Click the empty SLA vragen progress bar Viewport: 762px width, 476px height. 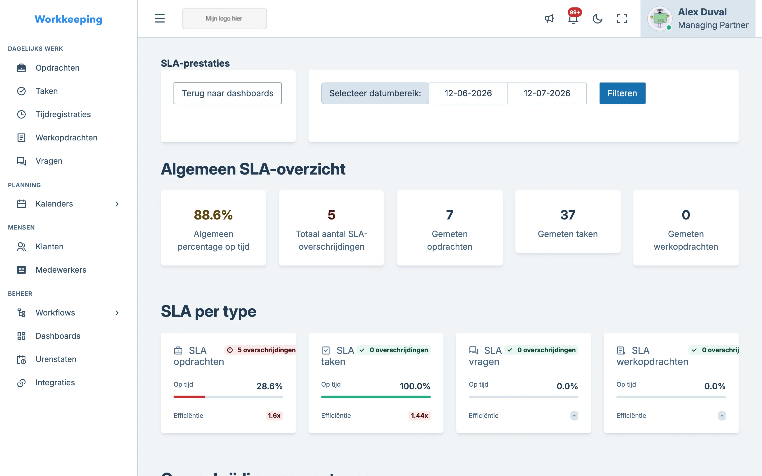point(523,397)
